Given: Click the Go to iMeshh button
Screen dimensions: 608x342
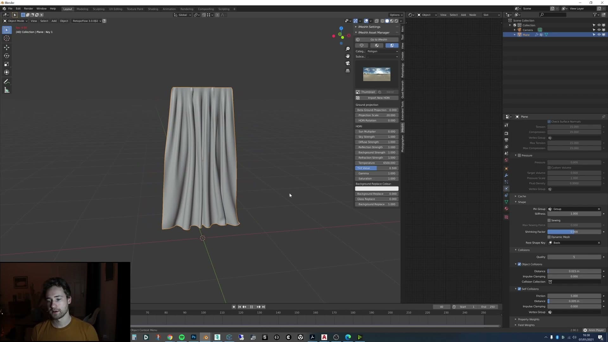Looking at the screenshot, I should coord(377,40).
